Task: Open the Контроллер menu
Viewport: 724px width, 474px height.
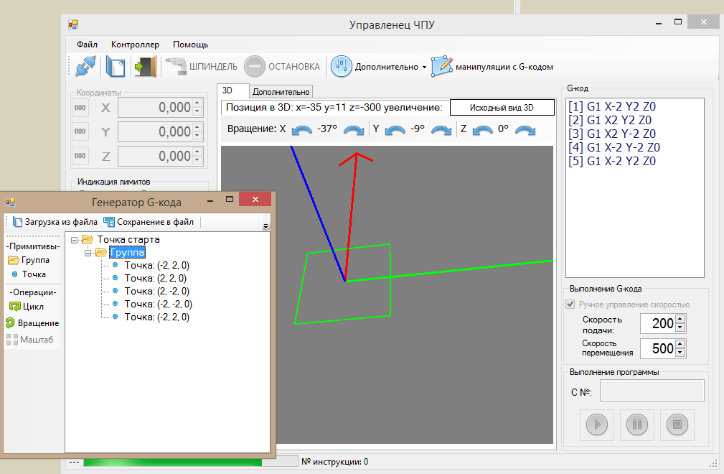Action: (135, 45)
